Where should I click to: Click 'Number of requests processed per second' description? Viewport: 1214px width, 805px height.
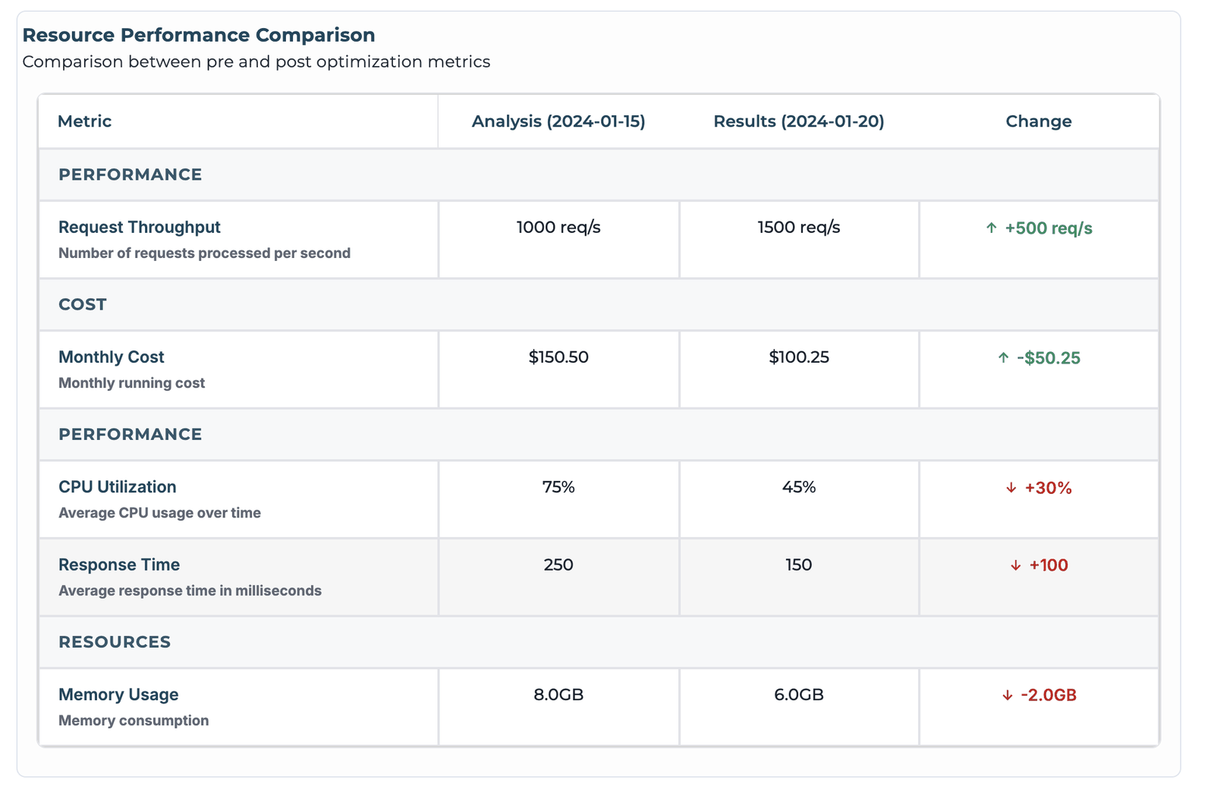coord(204,253)
